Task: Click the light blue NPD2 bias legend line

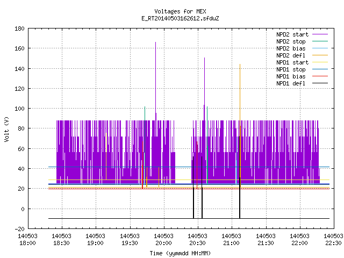Action: click(x=320, y=48)
